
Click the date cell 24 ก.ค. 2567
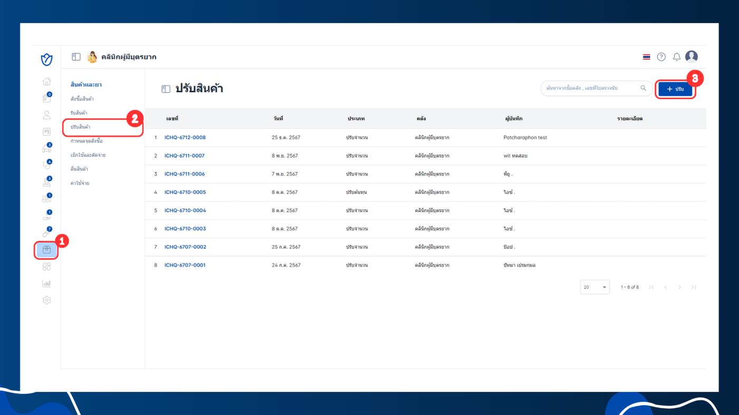286,265
